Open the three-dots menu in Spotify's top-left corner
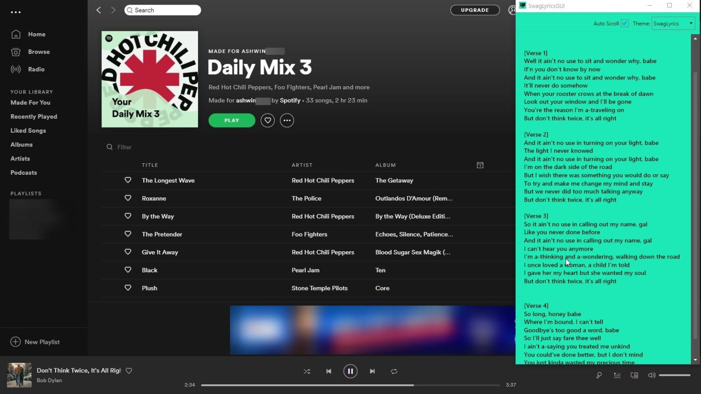The image size is (701, 394). click(x=16, y=12)
